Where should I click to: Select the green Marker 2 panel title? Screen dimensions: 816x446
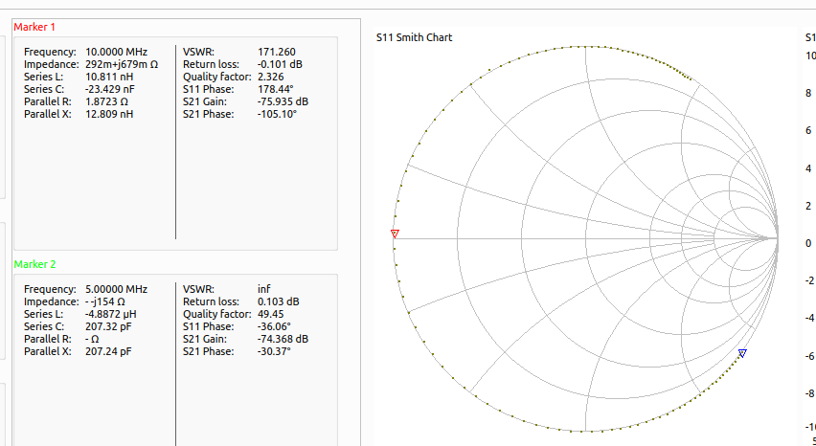pos(34,264)
